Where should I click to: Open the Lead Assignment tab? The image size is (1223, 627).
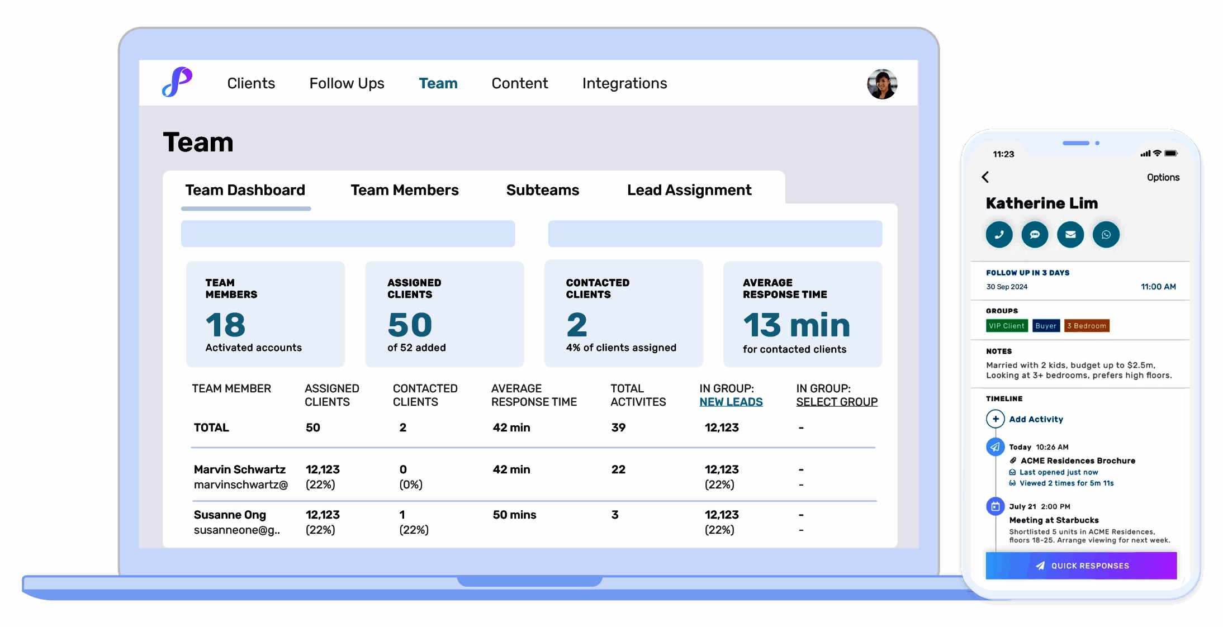tap(689, 190)
